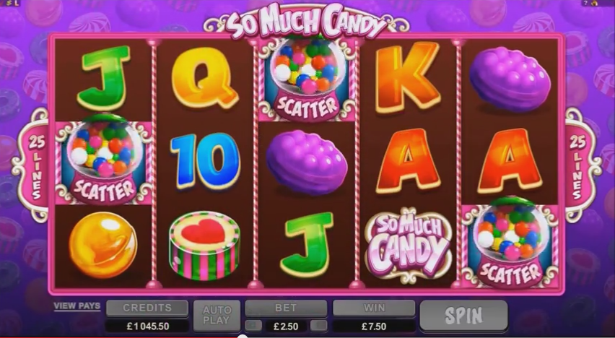615x338 pixels.
Task: Hit the Spin button
Action: tap(463, 316)
